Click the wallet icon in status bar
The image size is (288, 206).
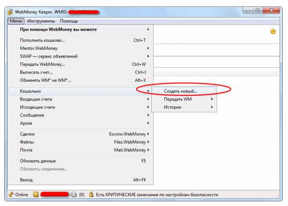click(36, 194)
